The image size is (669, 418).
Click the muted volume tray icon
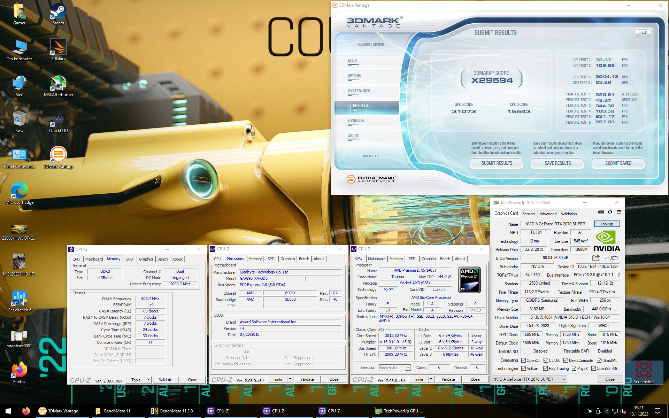[x=623, y=411]
